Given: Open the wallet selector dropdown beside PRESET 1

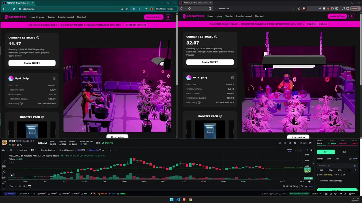Looking at the screenshot, I should tap(24, 194).
